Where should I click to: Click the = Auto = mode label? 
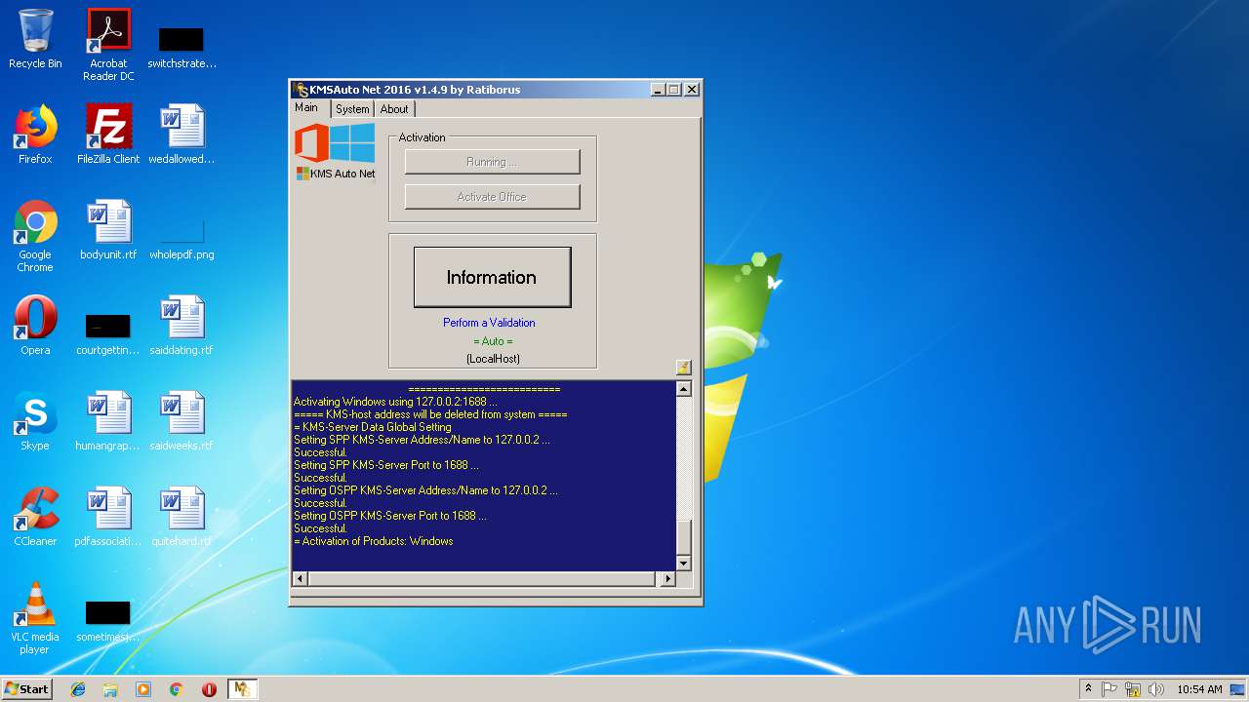point(493,341)
